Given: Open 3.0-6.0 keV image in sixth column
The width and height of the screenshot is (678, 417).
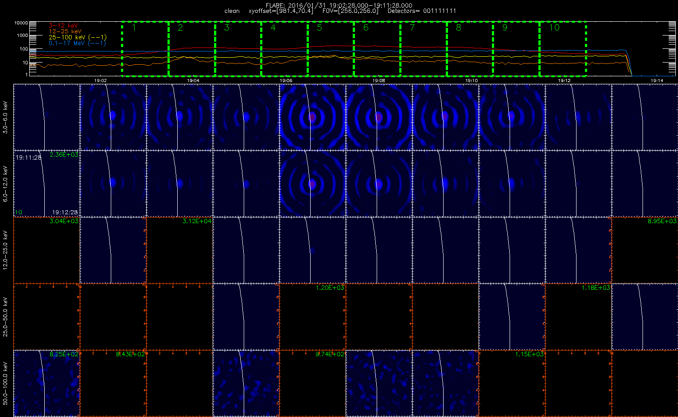Looking at the screenshot, I should click(x=379, y=117).
